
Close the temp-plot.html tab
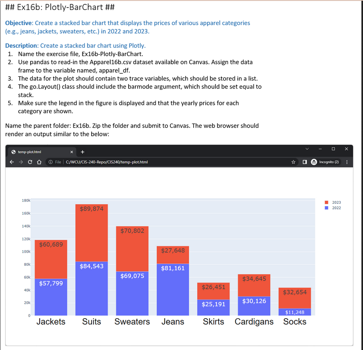[x=71, y=151]
